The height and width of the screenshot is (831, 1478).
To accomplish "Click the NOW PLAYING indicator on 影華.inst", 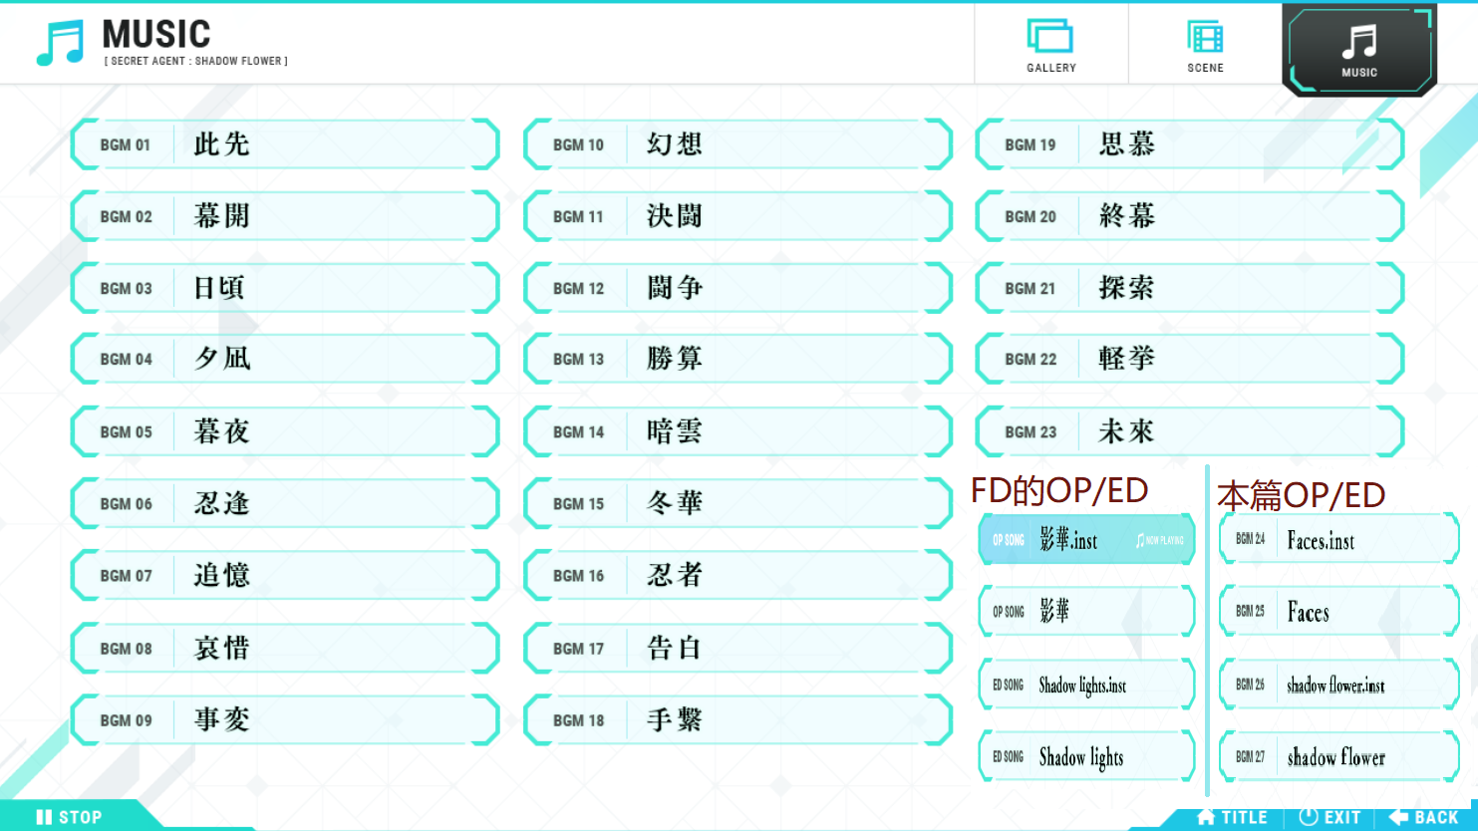I will coord(1160,540).
